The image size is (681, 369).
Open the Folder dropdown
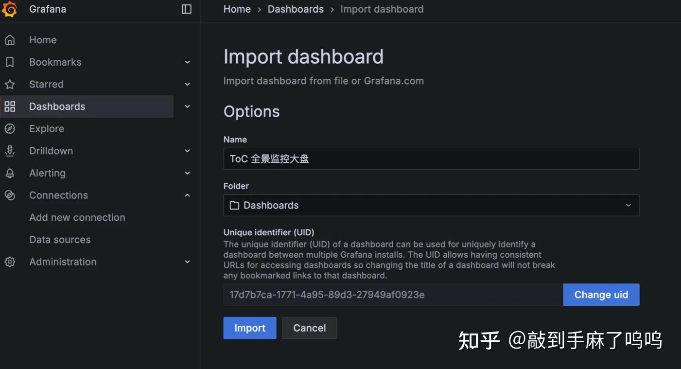(431, 205)
